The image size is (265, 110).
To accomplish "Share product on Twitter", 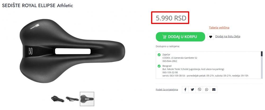I will pos(192,89).
